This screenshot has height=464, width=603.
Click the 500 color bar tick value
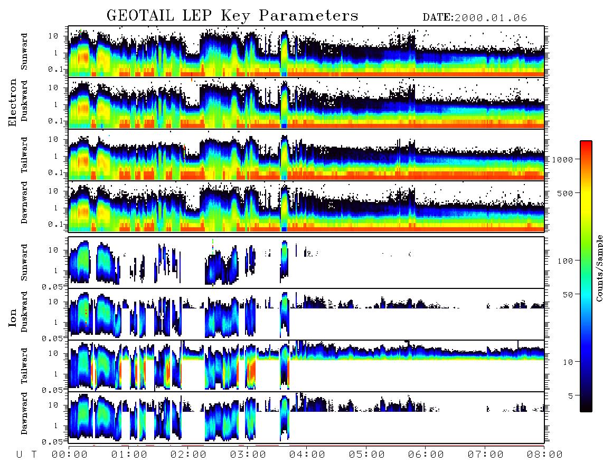(566, 193)
